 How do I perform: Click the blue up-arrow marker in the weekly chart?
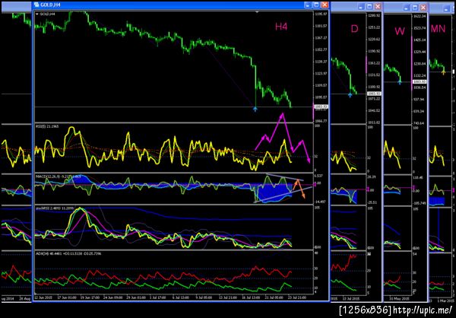click(x=400, y=82)
